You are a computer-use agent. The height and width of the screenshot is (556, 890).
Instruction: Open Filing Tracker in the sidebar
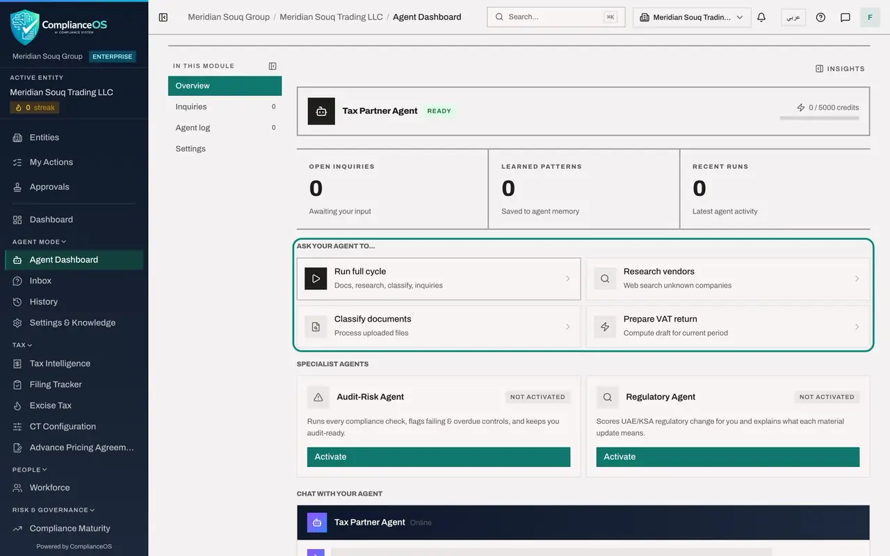pyautogui.click(x=74, y=384)
